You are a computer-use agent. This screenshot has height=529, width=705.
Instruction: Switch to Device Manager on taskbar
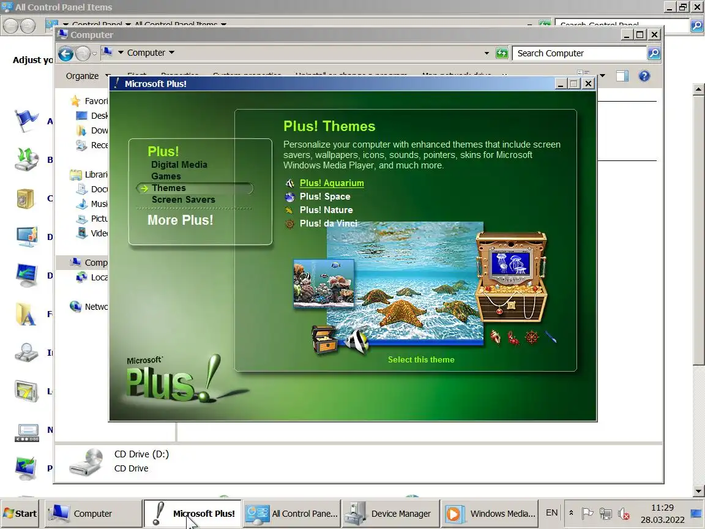tap(390, 513)
